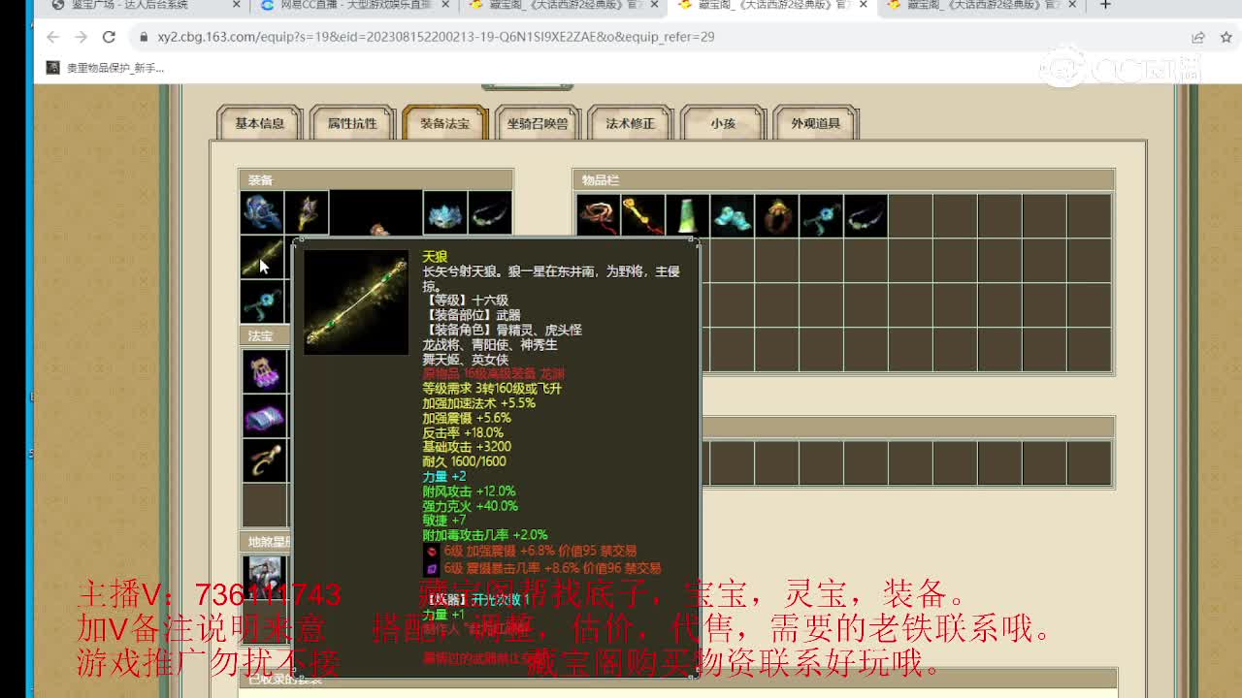The width and height of the screenshot is (1242, 698).
Task: Click the 基础攻击 +3200 stat line
Action: 467,447
